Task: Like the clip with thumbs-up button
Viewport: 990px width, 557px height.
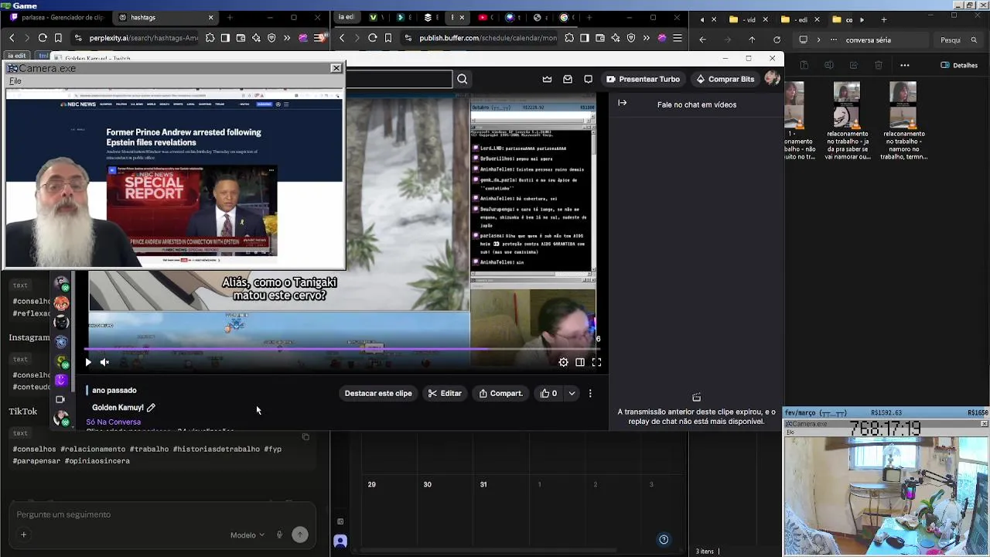Action: pyautogui.click(x=548, y=393)
